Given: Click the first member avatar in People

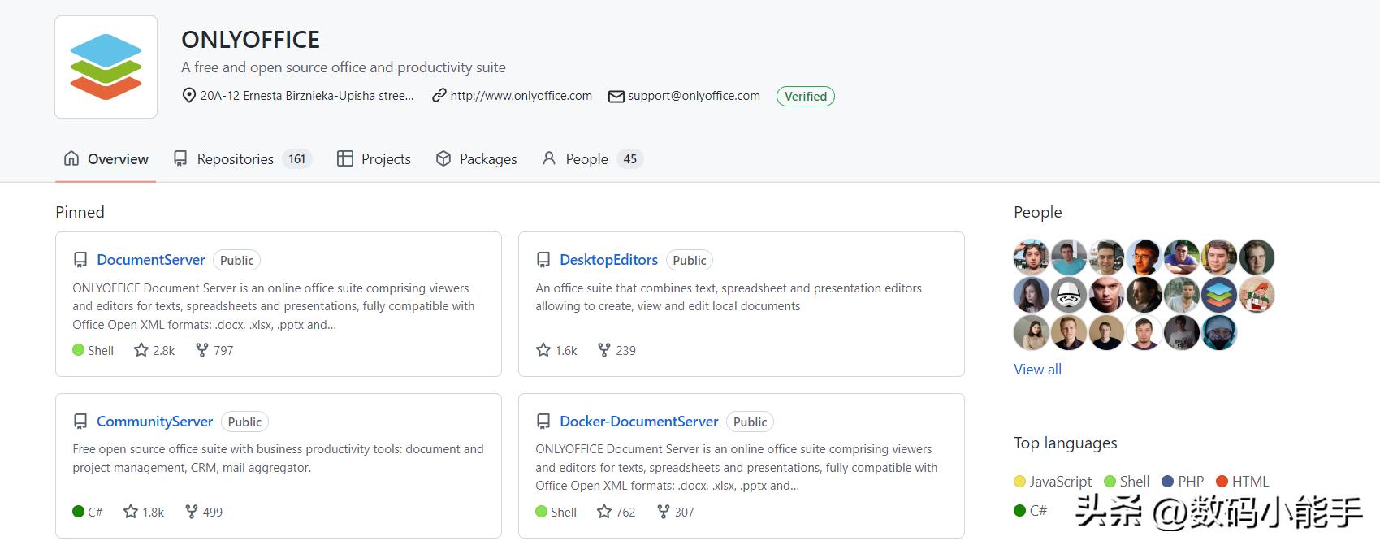Looking at the screenshot, I should (1031, 257).
